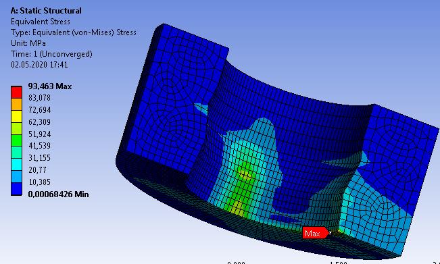Click the date stamp 02.05.2020 17:41

[39, 65]
